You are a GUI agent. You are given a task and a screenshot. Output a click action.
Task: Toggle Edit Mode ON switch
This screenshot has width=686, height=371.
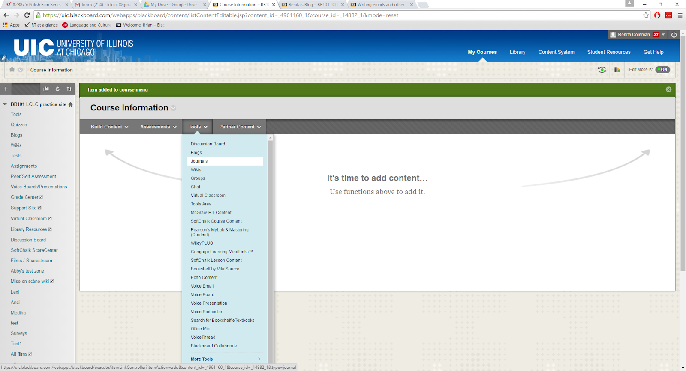coord(662,70)
